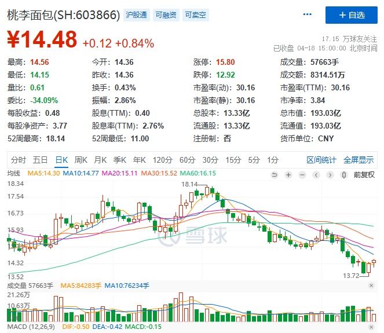Click the 委比 value -34.09%
This screenshot has height=333, width=384.
pos(44,100)
